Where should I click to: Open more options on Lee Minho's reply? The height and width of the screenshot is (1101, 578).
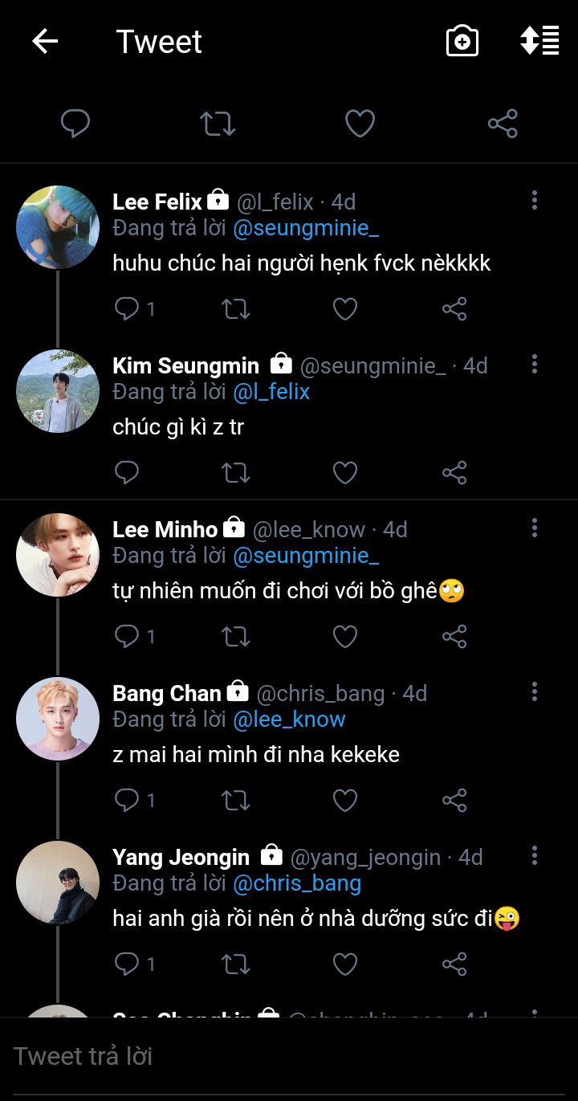pyautogui.click(x=535, y=528)
